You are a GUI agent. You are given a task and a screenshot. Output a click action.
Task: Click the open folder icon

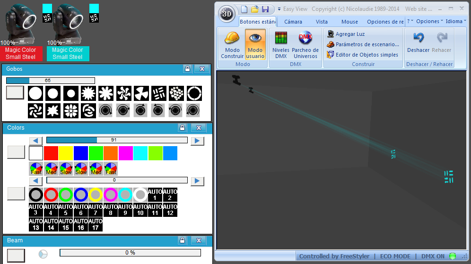click(x=255, y=9)
